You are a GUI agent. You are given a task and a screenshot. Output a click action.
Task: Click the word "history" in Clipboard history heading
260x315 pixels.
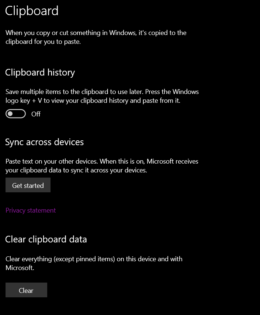coord(60,73)
